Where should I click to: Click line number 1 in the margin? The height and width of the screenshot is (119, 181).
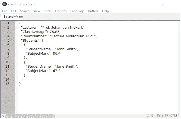point(8,23)
